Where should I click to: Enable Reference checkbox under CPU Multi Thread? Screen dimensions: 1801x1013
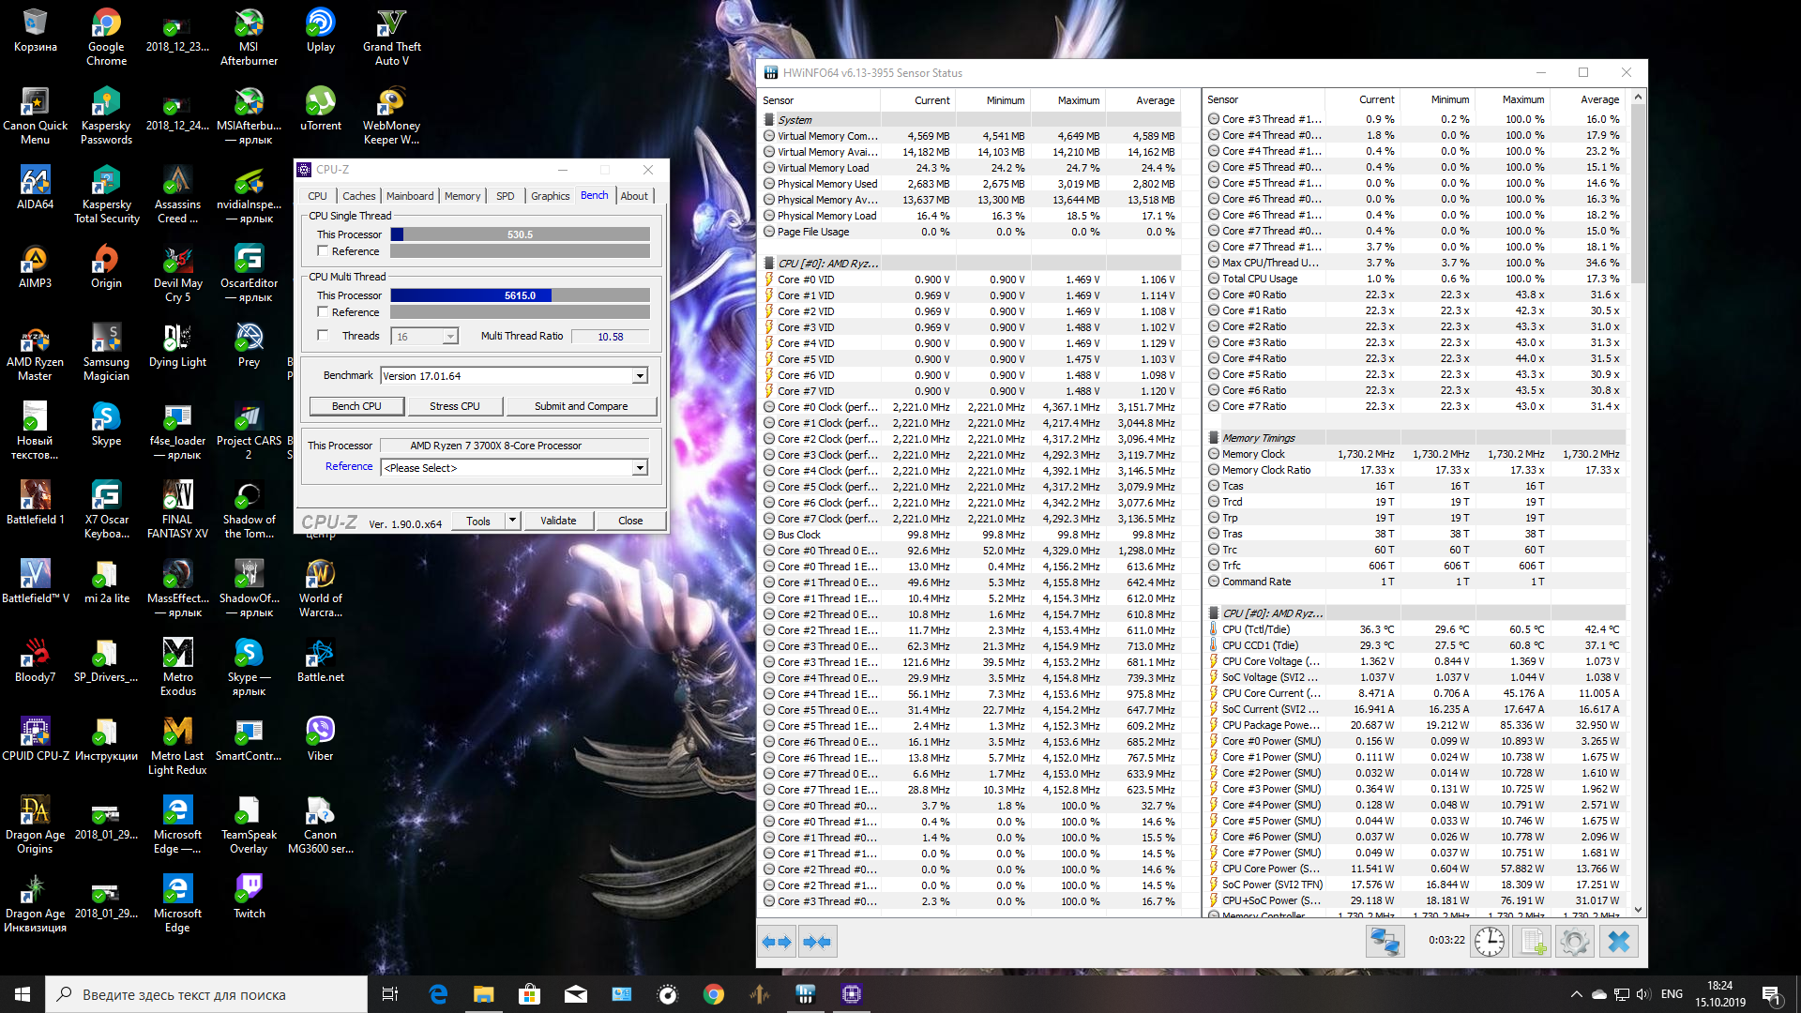(x=323, y=312)
